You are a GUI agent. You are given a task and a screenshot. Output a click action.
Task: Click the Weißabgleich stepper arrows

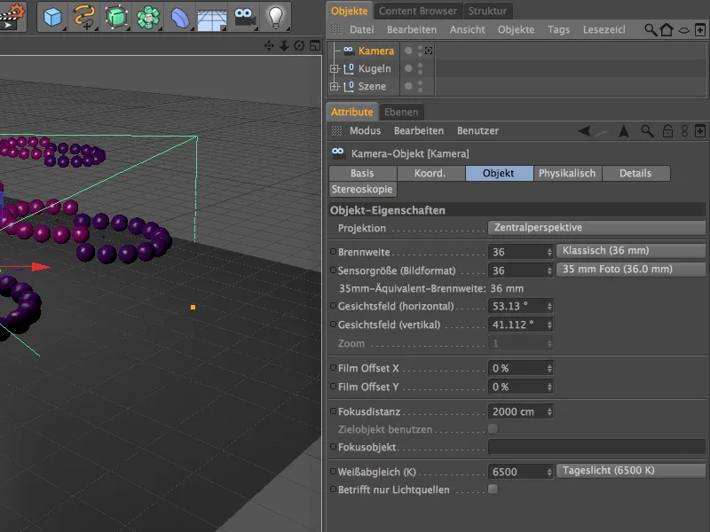point(549,472)
